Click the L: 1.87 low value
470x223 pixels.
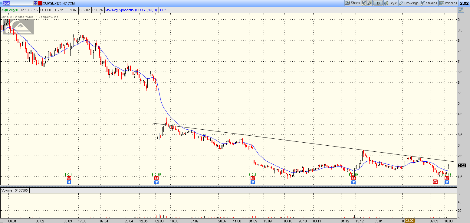pos(72,10)
